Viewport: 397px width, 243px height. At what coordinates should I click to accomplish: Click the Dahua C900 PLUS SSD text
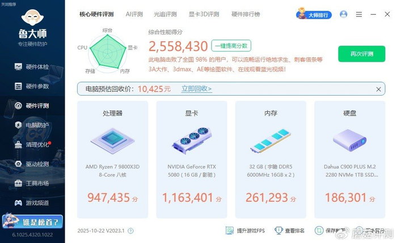click(x=350, y=170)
